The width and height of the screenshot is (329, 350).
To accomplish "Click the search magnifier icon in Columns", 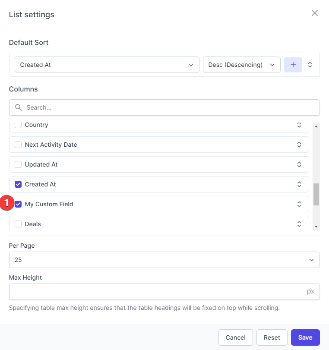I will pyautogui.click(x=18, y=107).
